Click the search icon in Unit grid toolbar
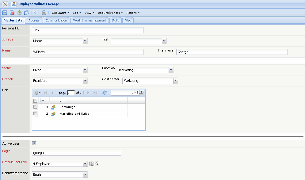Image resolution: width=305 pixels, height=180 pixels. [x=142, y=93]
